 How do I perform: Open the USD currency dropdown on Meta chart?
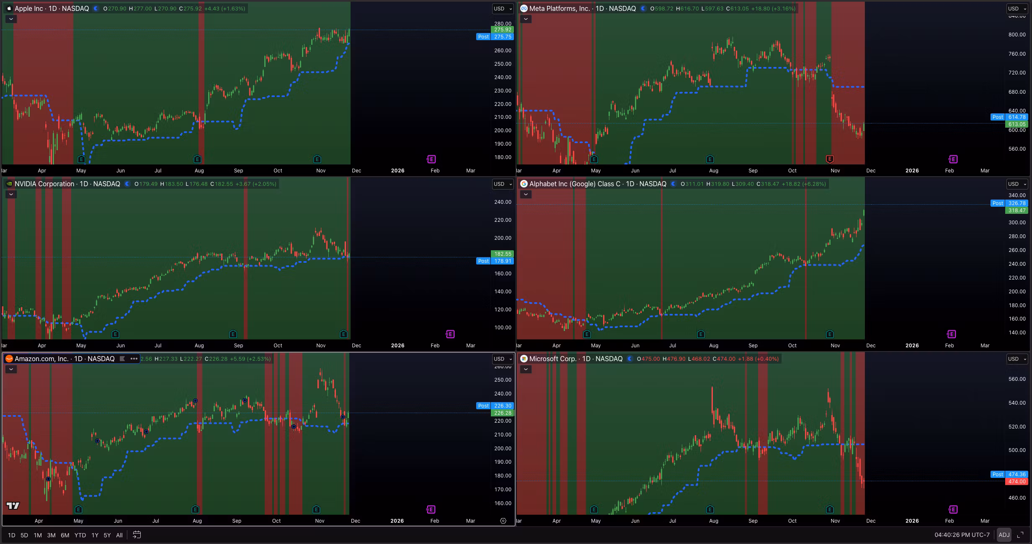tap(1017, 8)
